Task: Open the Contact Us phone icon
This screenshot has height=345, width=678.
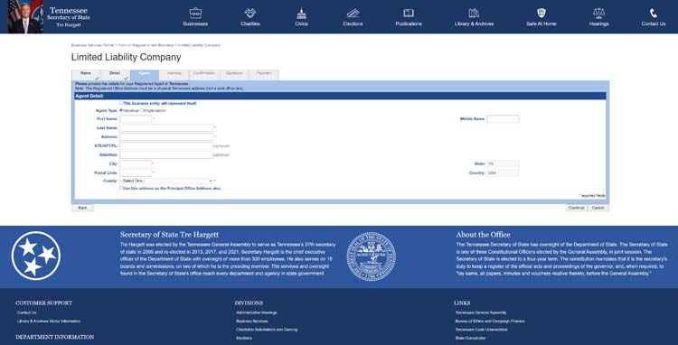Action: click(654, 13)
